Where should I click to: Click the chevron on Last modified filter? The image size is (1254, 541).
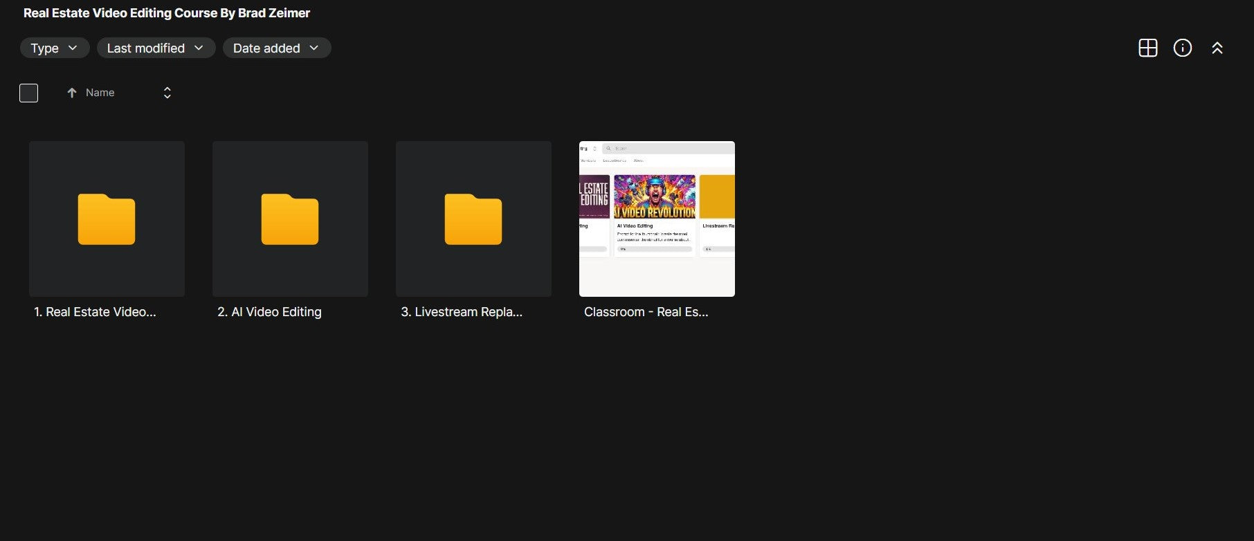tap(199, 48)
